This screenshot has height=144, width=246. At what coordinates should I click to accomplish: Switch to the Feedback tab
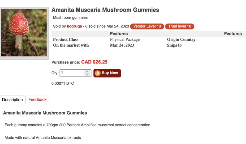point(37,100)
